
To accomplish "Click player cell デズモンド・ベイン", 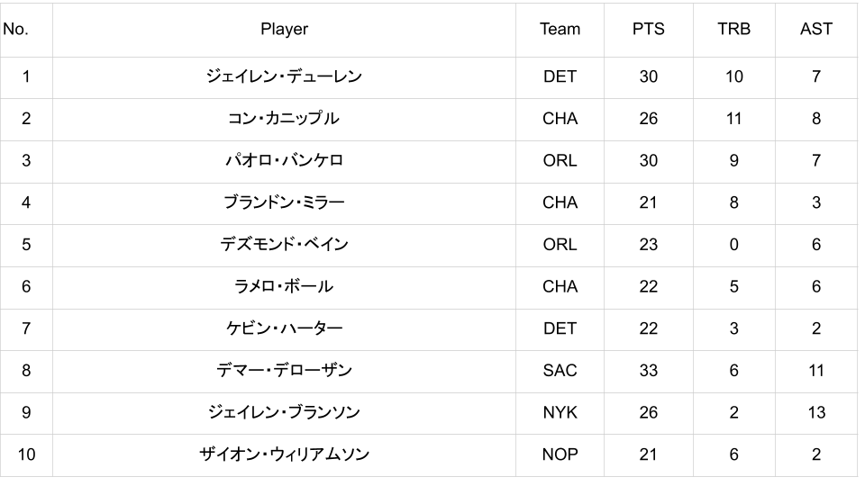I will 284,245.
